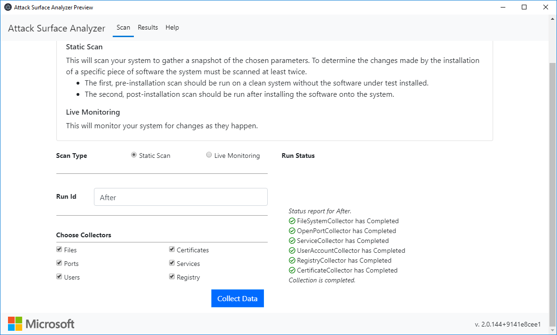Click the bullet about the first, pre-installation scan

[x=256, y=83]
